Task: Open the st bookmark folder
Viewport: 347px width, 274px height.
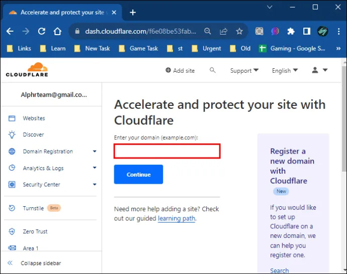Action: 175,48
